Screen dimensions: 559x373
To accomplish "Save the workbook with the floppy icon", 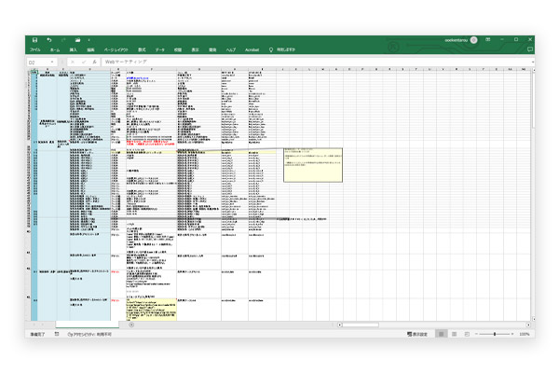I will click(34, 40).
